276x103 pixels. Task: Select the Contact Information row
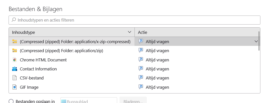click(38, 69)
